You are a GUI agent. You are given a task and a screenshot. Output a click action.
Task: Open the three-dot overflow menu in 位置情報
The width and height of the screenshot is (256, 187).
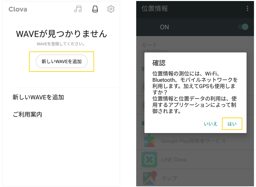[x=248, y=8]
